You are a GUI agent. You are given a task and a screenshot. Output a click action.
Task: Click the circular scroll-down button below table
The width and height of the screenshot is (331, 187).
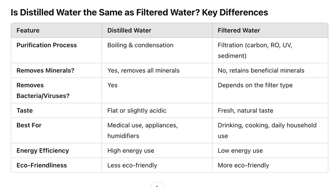pyautogui.click(x=157, y=185)
